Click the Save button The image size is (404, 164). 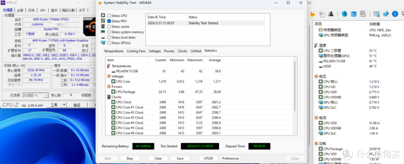180,158
